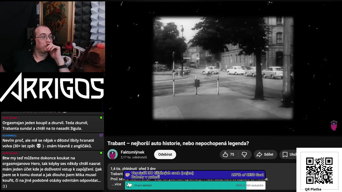This screenshot has width=342, height=192.
Task: Click the bookmark icon of the save button
Action: click(285, 154)
